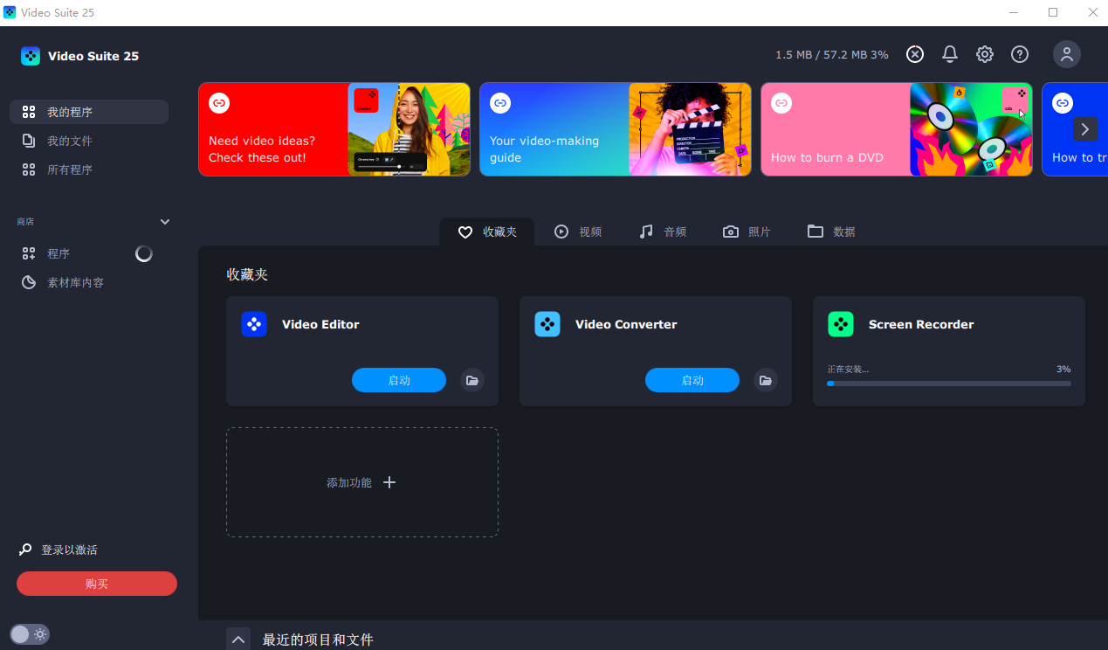
Task: Click the Screen Recorder title text
Action: tap(921, 324)
